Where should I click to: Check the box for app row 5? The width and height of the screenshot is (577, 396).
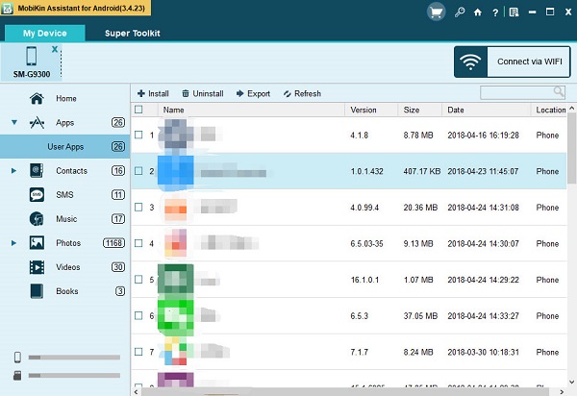138,280
